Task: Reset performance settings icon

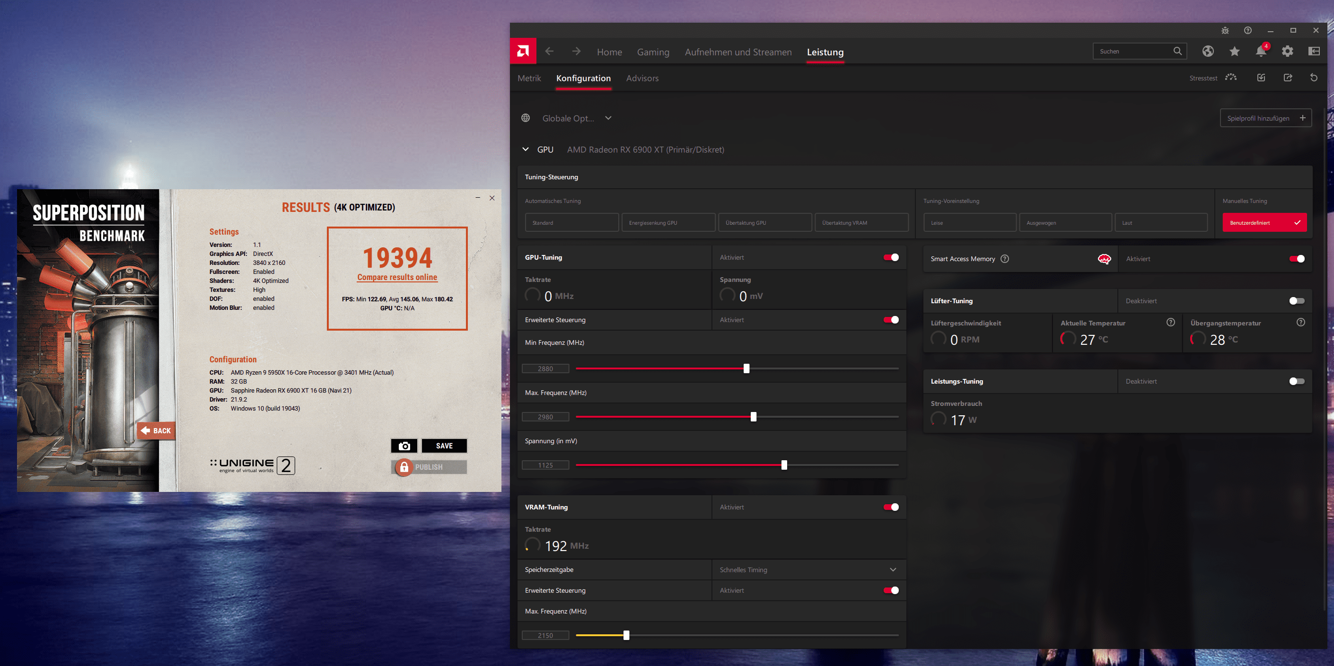Action: point(1314,78)
